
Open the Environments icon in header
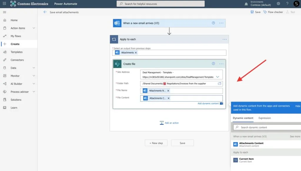pyautogui.click(x=246, y=4)
